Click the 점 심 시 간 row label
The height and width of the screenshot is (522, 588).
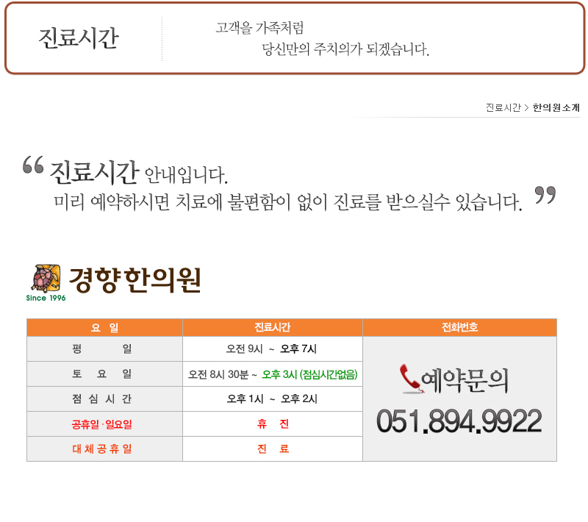[x=102, y=398]
